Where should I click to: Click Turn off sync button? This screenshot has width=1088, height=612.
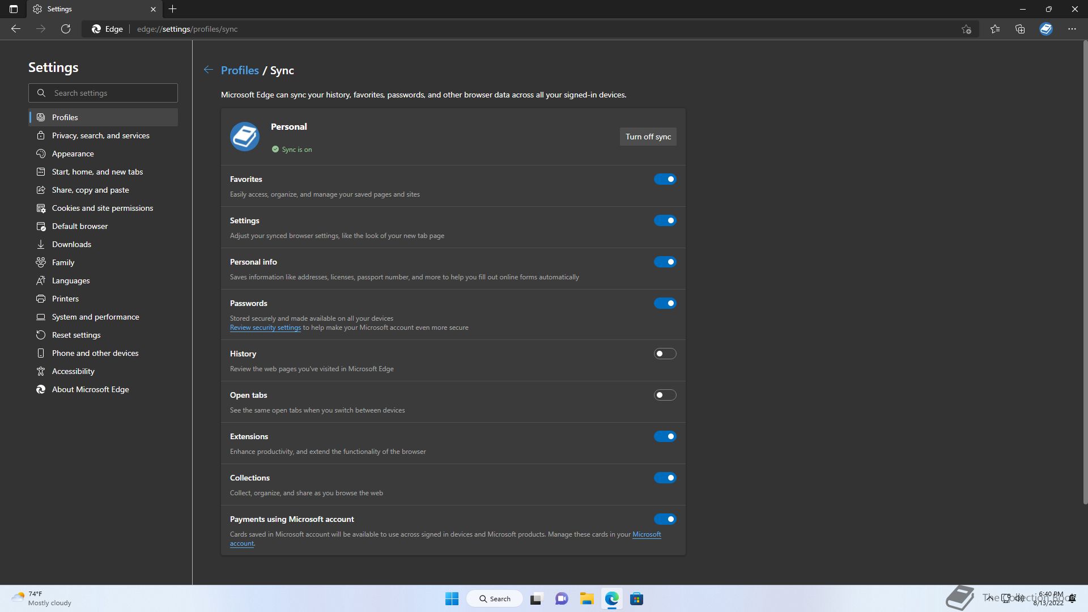pyautogui.click(x=648, y=137)
